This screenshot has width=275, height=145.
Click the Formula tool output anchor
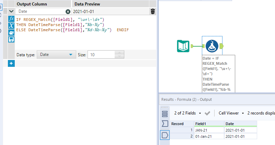[x=221, y=46]
